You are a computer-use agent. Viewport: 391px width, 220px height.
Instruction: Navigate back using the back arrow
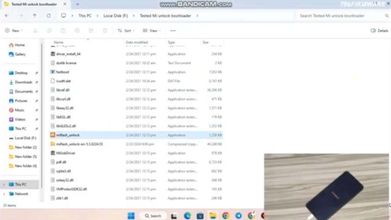tap(7, 16)
